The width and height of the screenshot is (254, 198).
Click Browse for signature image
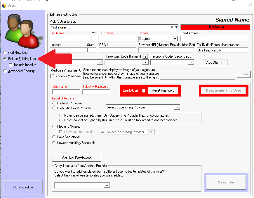click(243, 74)
